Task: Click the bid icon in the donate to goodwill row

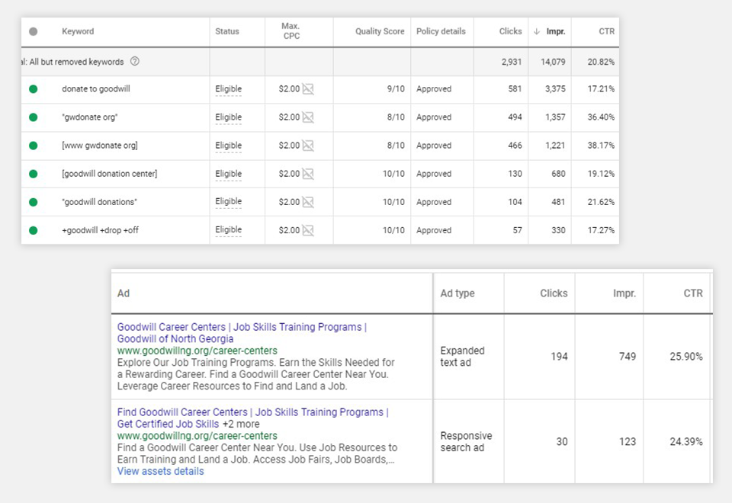Action: pyautogui.click(x=307, y=88)
